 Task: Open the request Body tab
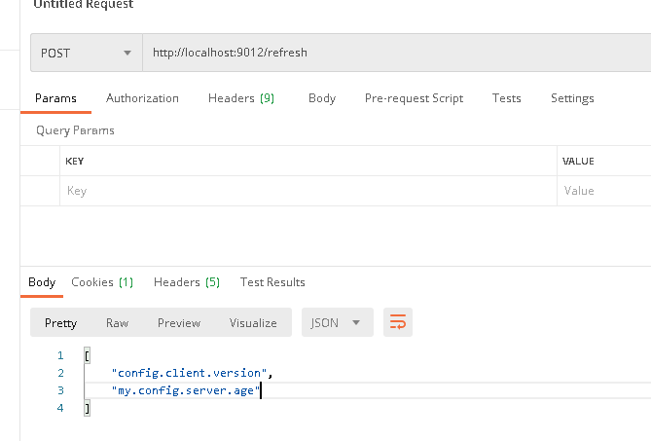pyautogui.click(x=322, y=98)
